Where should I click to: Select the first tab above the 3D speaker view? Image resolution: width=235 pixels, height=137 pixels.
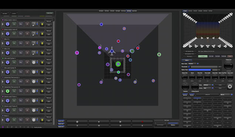pos(185,11)
